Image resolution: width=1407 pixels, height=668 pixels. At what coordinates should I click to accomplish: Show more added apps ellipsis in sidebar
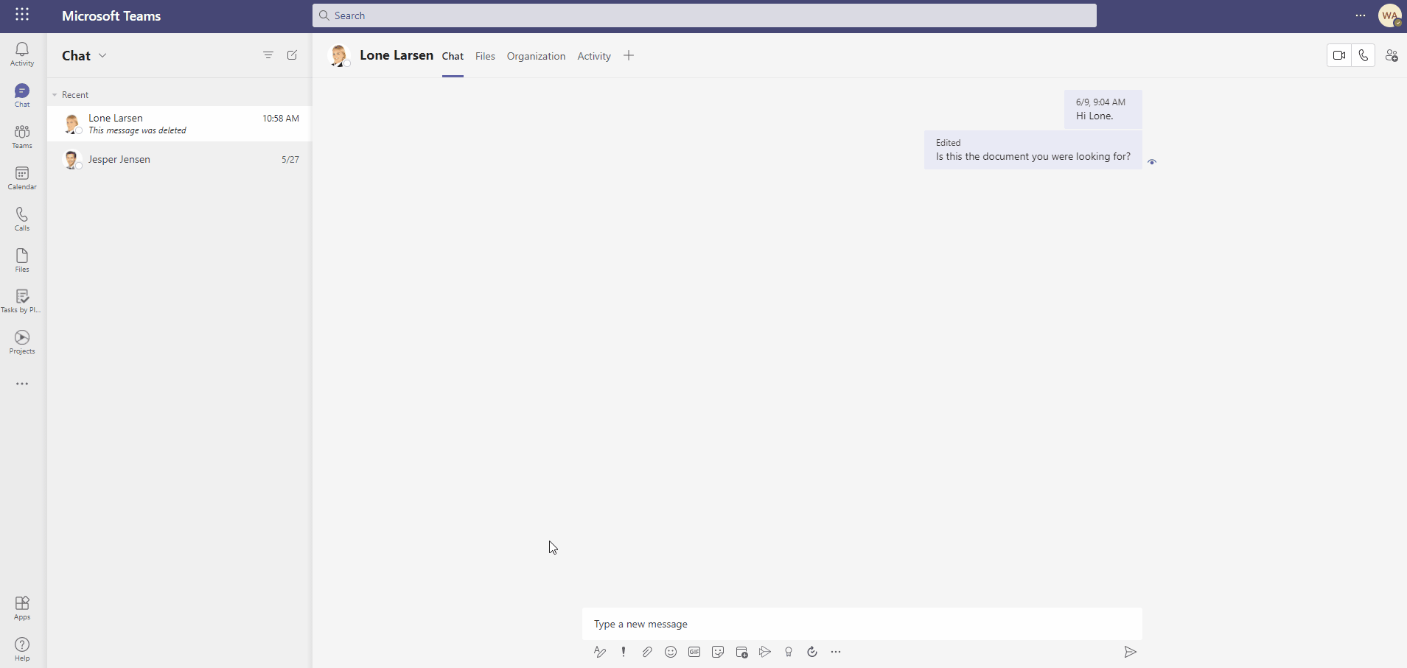pyautogui.click(x=22, y=384)
